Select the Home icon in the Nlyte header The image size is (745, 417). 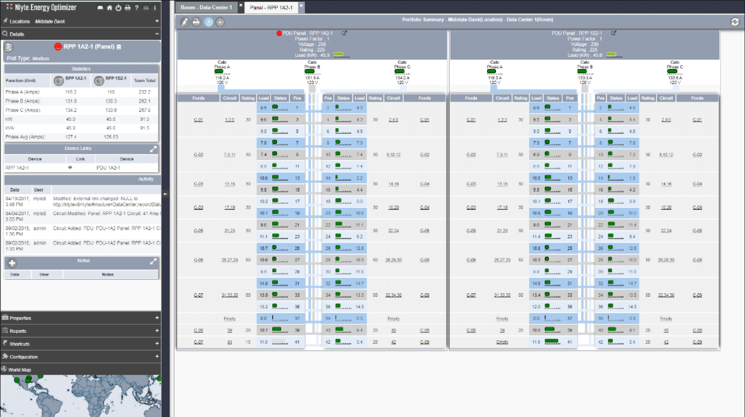[x=109, y=7]
